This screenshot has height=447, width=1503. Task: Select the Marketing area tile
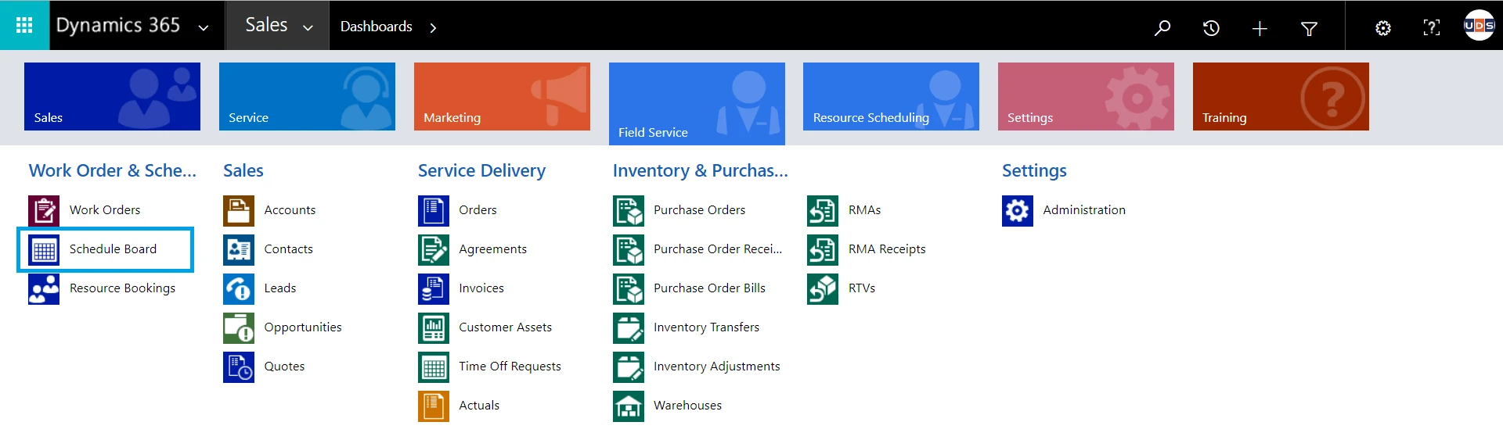[x=502, y=96]
